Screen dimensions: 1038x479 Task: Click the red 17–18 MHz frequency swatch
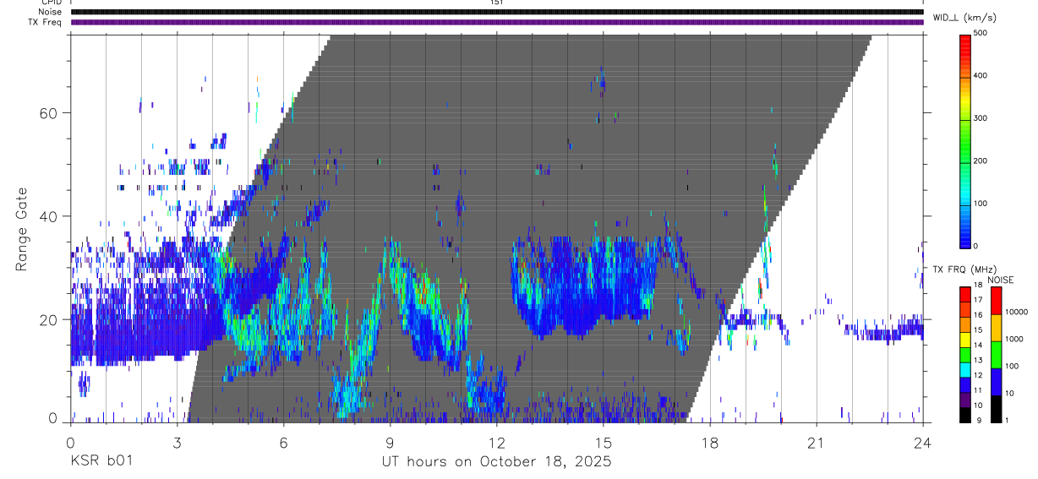click(x=965, y=295)
